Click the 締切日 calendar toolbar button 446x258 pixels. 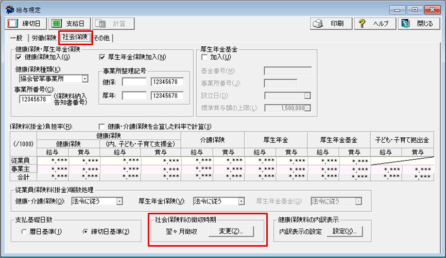(x=25, y=24)
